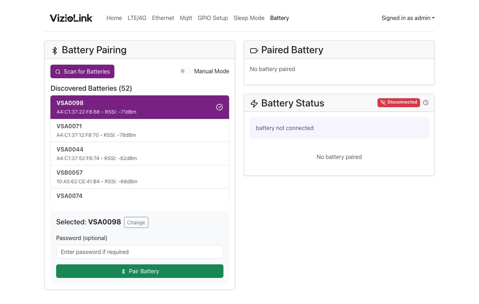Viewport: 479px width, 304px height.
Task: Click the 'No battery paired' text under Paired Battery
Action: (272, 69)
